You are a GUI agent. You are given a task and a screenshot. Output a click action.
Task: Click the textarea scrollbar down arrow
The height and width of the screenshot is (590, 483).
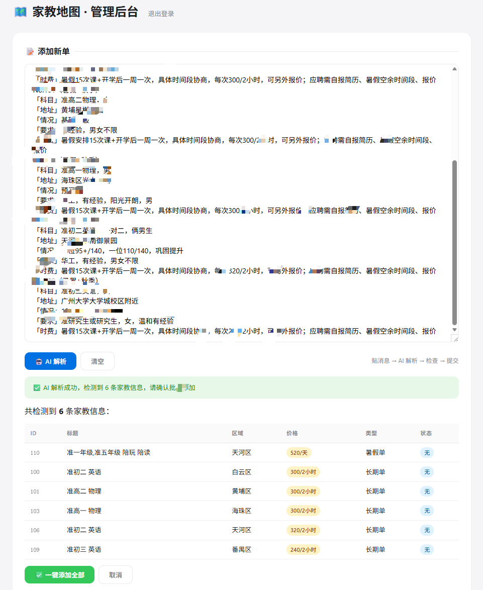[x=454, y=330]
